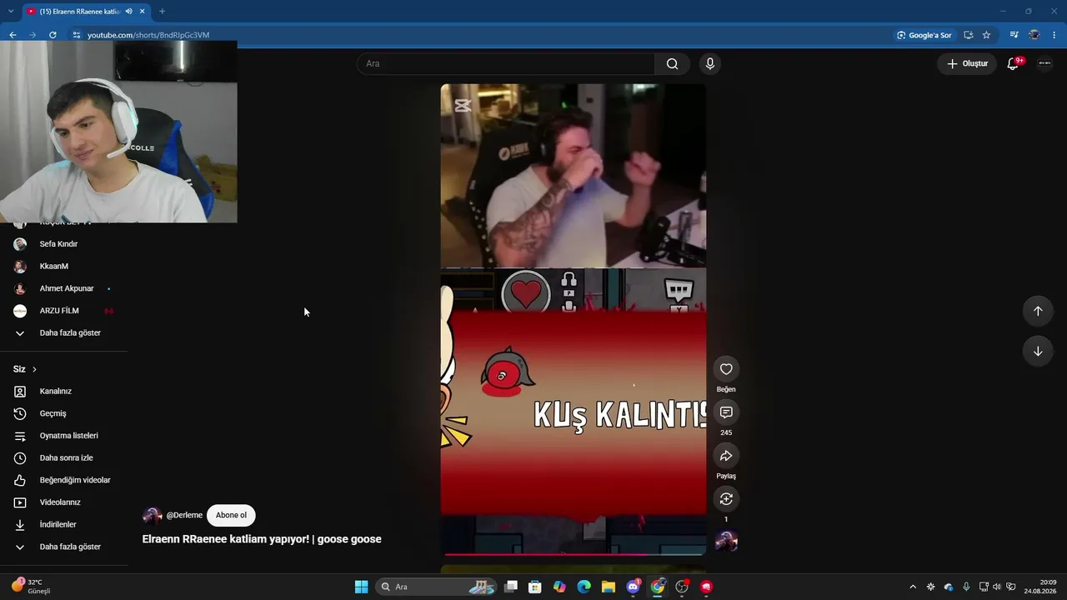The image size is (1067, 600).
Task: Open Microsoft Edge from the taskbar
Action: pyautogui.click(x=584, y=587)
